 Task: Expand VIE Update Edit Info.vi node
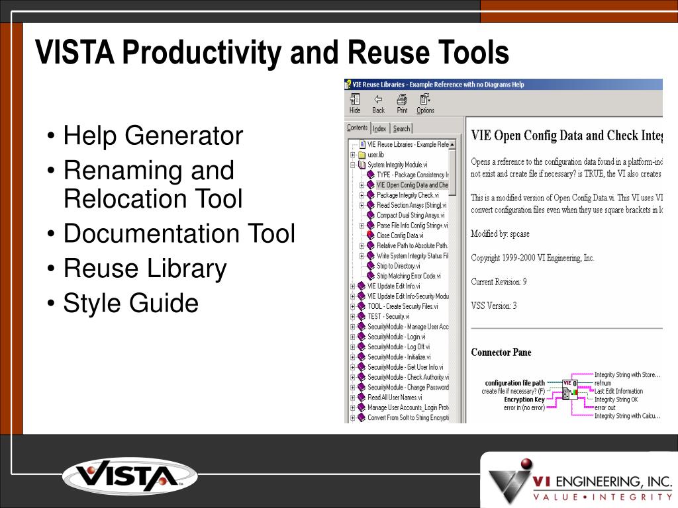coord(353,286)
